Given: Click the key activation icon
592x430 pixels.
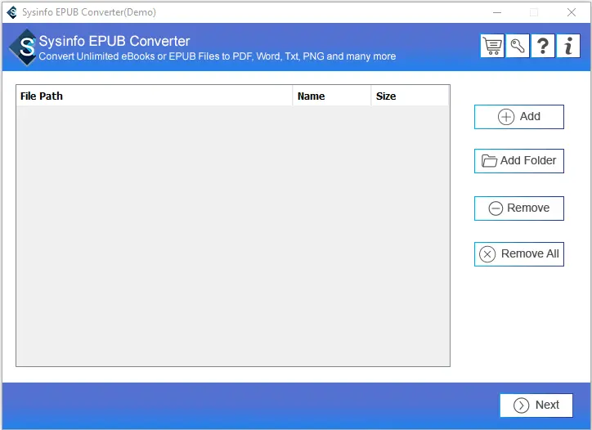Looking at the screenshot, I should tap(518, 46).
